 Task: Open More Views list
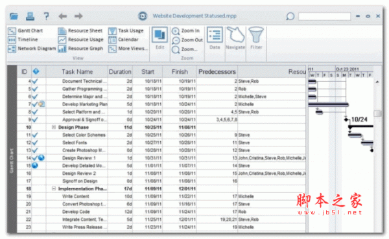click(128, 49)
